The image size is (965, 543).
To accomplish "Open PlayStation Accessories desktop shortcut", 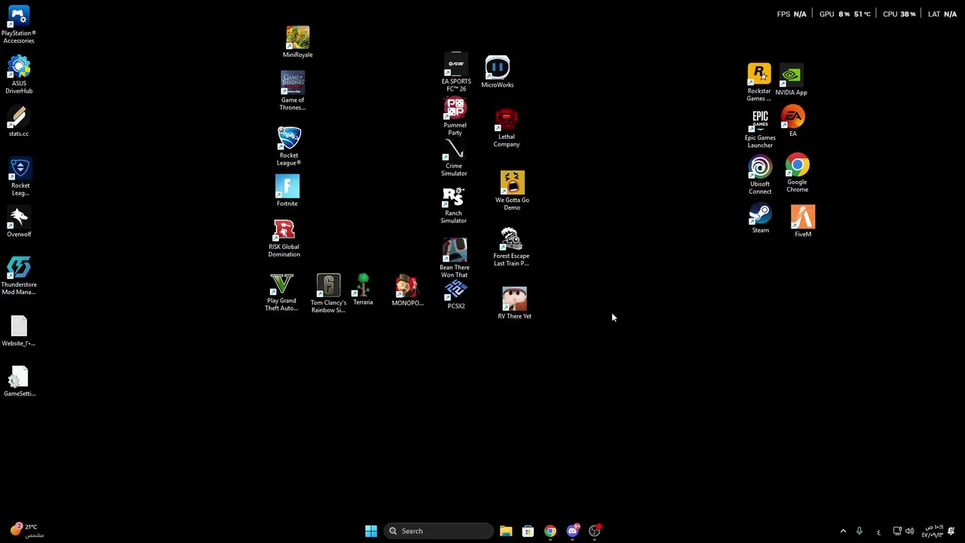I will (19, 24).
